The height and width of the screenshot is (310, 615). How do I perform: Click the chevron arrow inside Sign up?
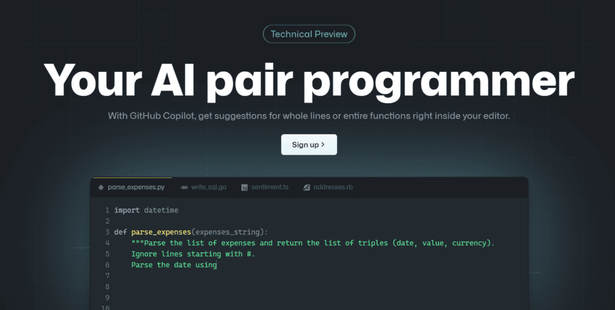click(x=323, y=145)
